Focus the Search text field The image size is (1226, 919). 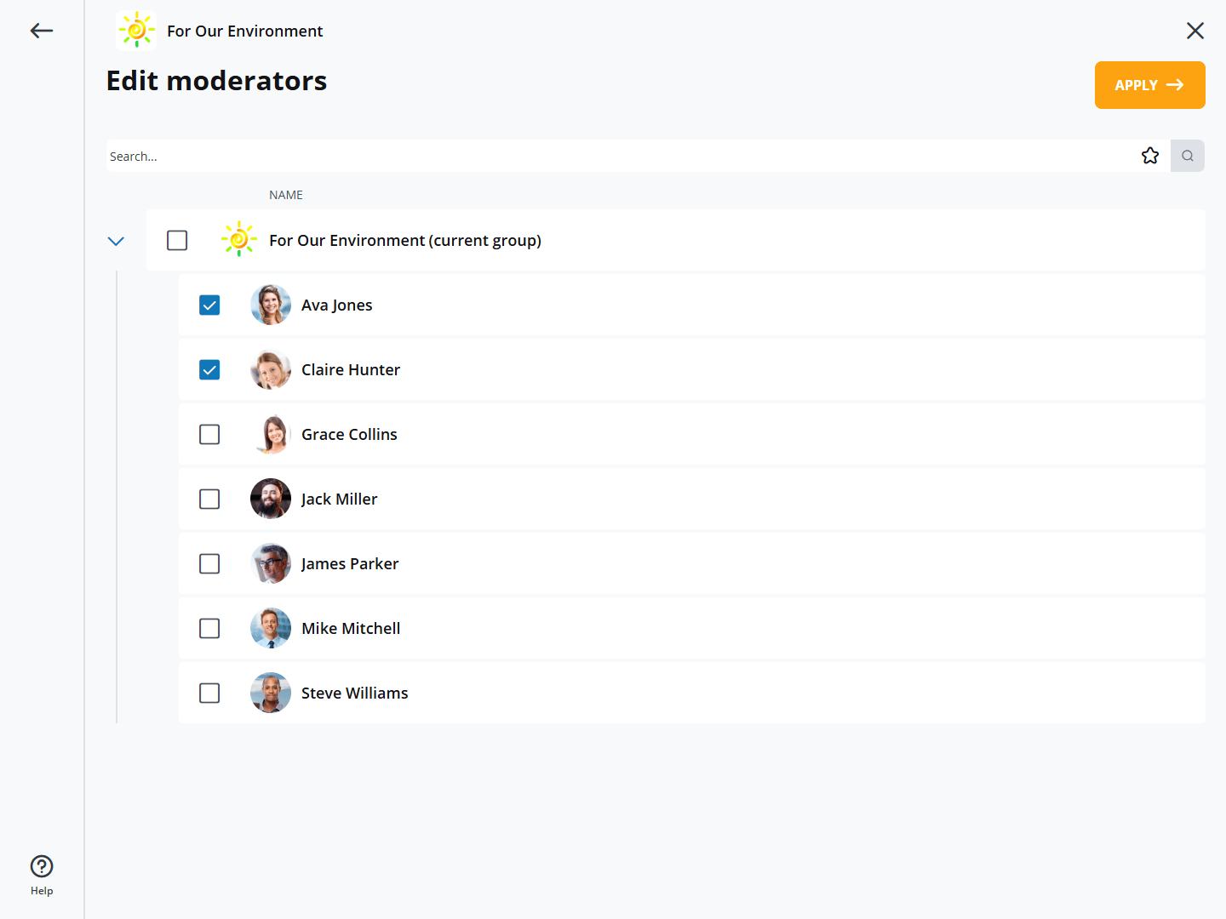click(596, 156)
